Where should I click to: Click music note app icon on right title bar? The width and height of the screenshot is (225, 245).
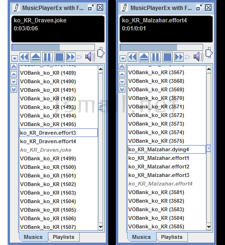point(125,8)
